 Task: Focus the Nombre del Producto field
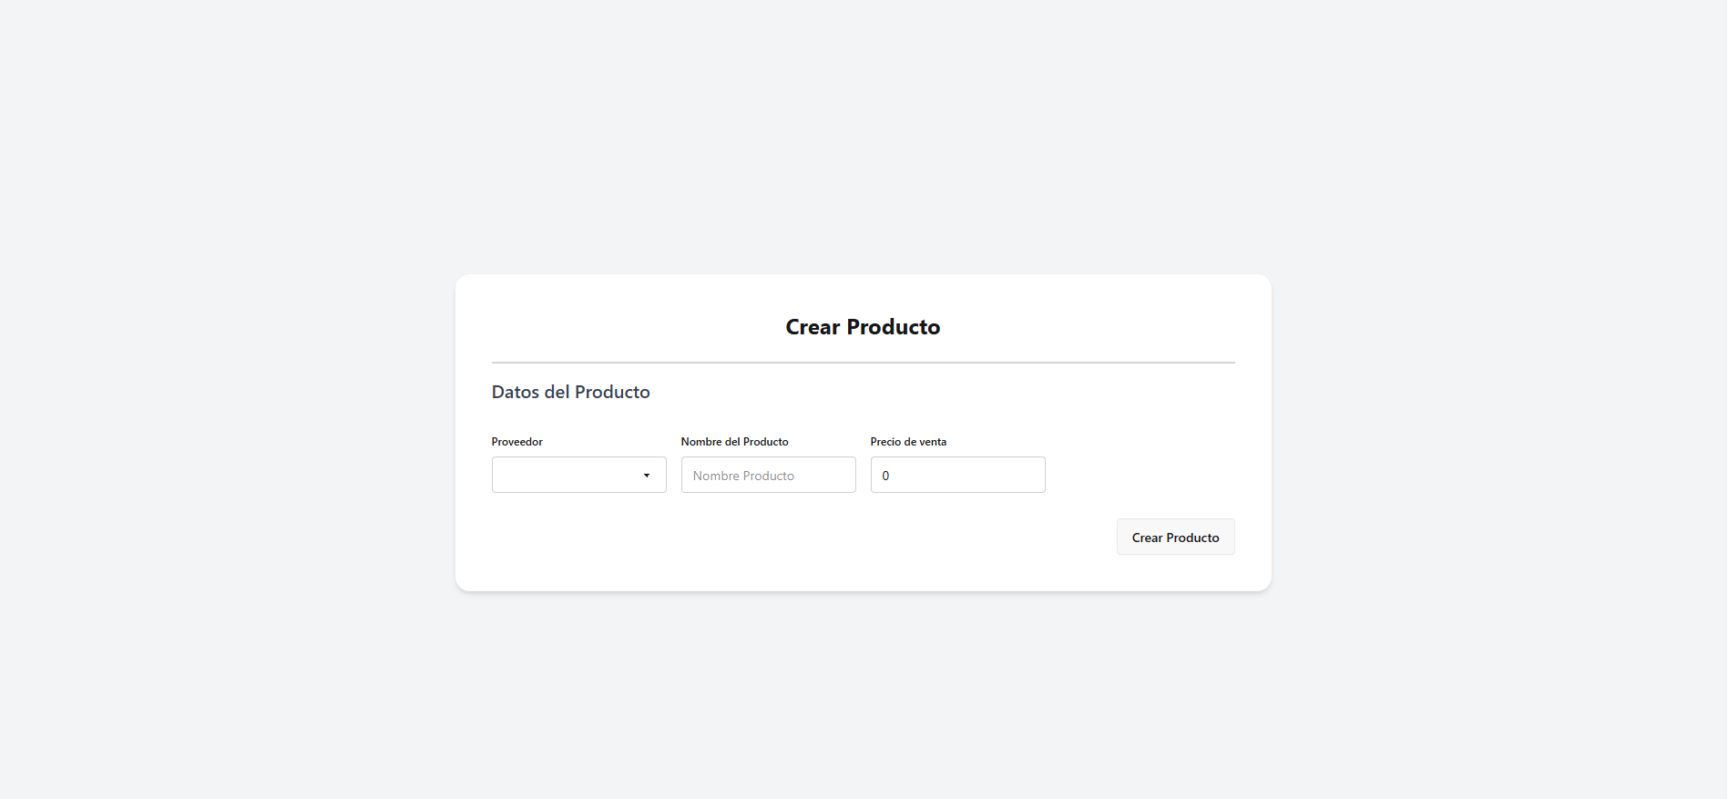coord(768,475)
